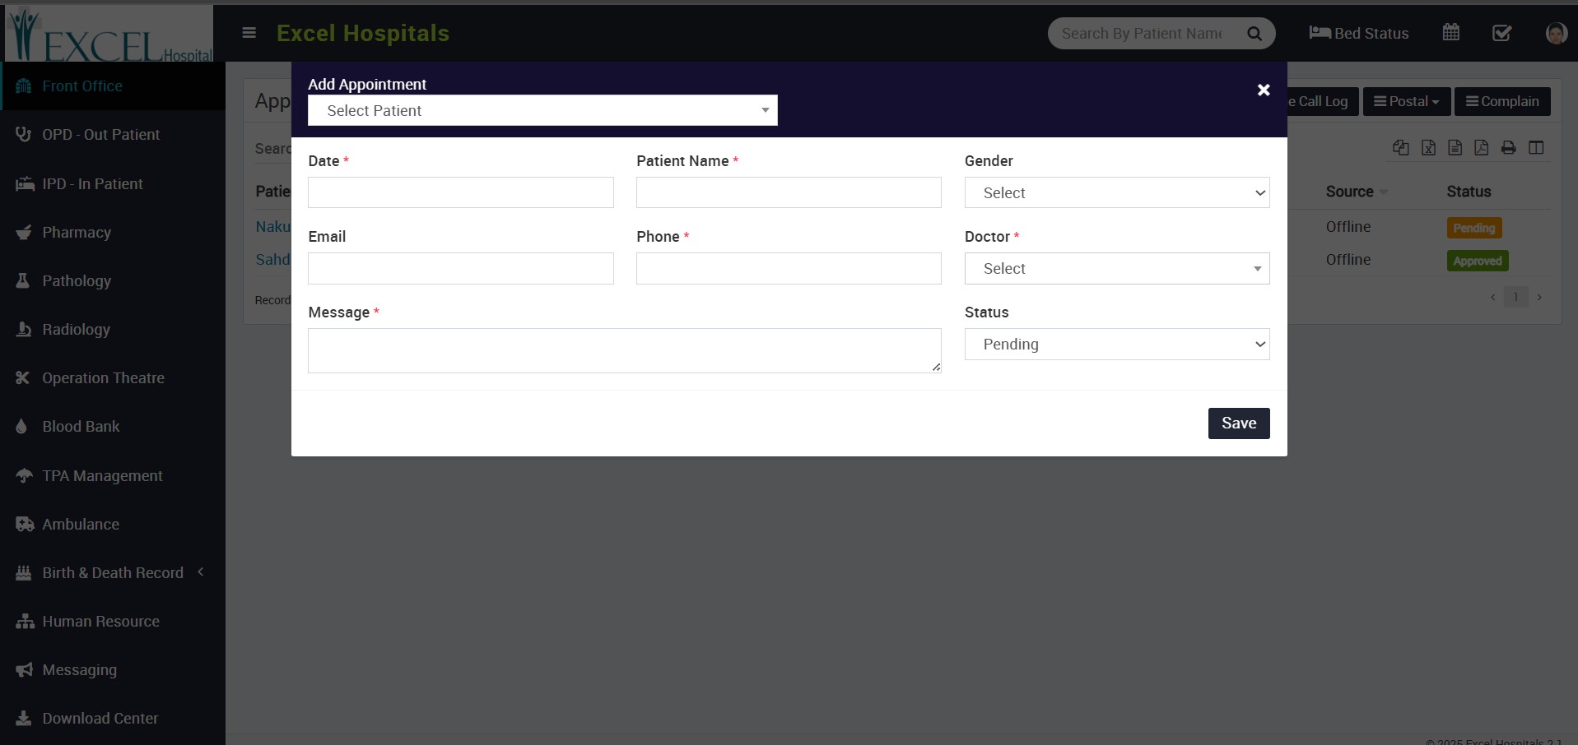Open the Doctor select dropdown
Viewport: 1578px width, 745px height.
click(1117, 269)
